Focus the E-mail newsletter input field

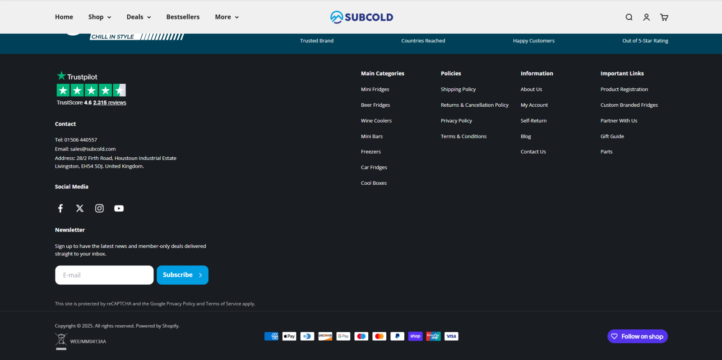click(x=104, y=275)
